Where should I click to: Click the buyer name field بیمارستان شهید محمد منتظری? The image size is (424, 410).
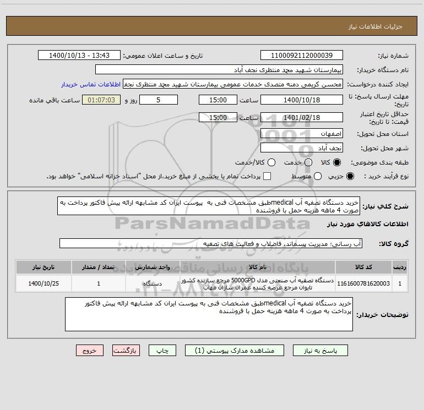pos(219,69)
